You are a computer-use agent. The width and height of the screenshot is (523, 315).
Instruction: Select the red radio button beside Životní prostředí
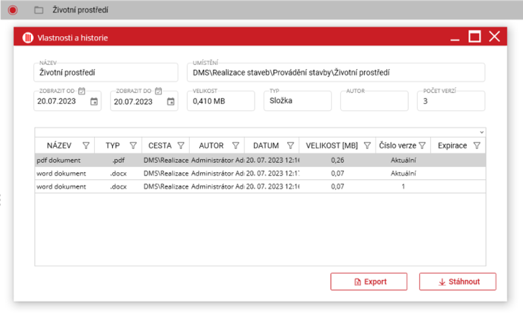[x=13, y=10]
